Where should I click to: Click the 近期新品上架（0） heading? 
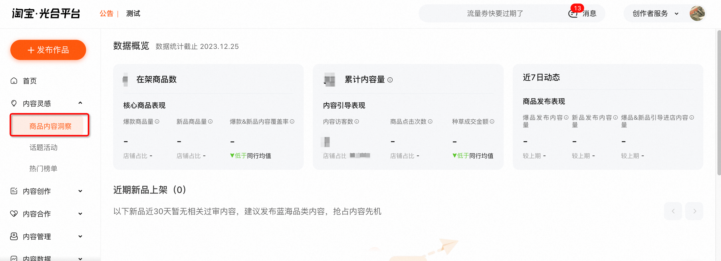(x=150, y=190)
